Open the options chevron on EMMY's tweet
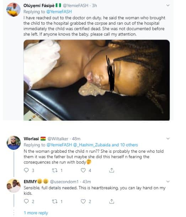 coord(168,181)
